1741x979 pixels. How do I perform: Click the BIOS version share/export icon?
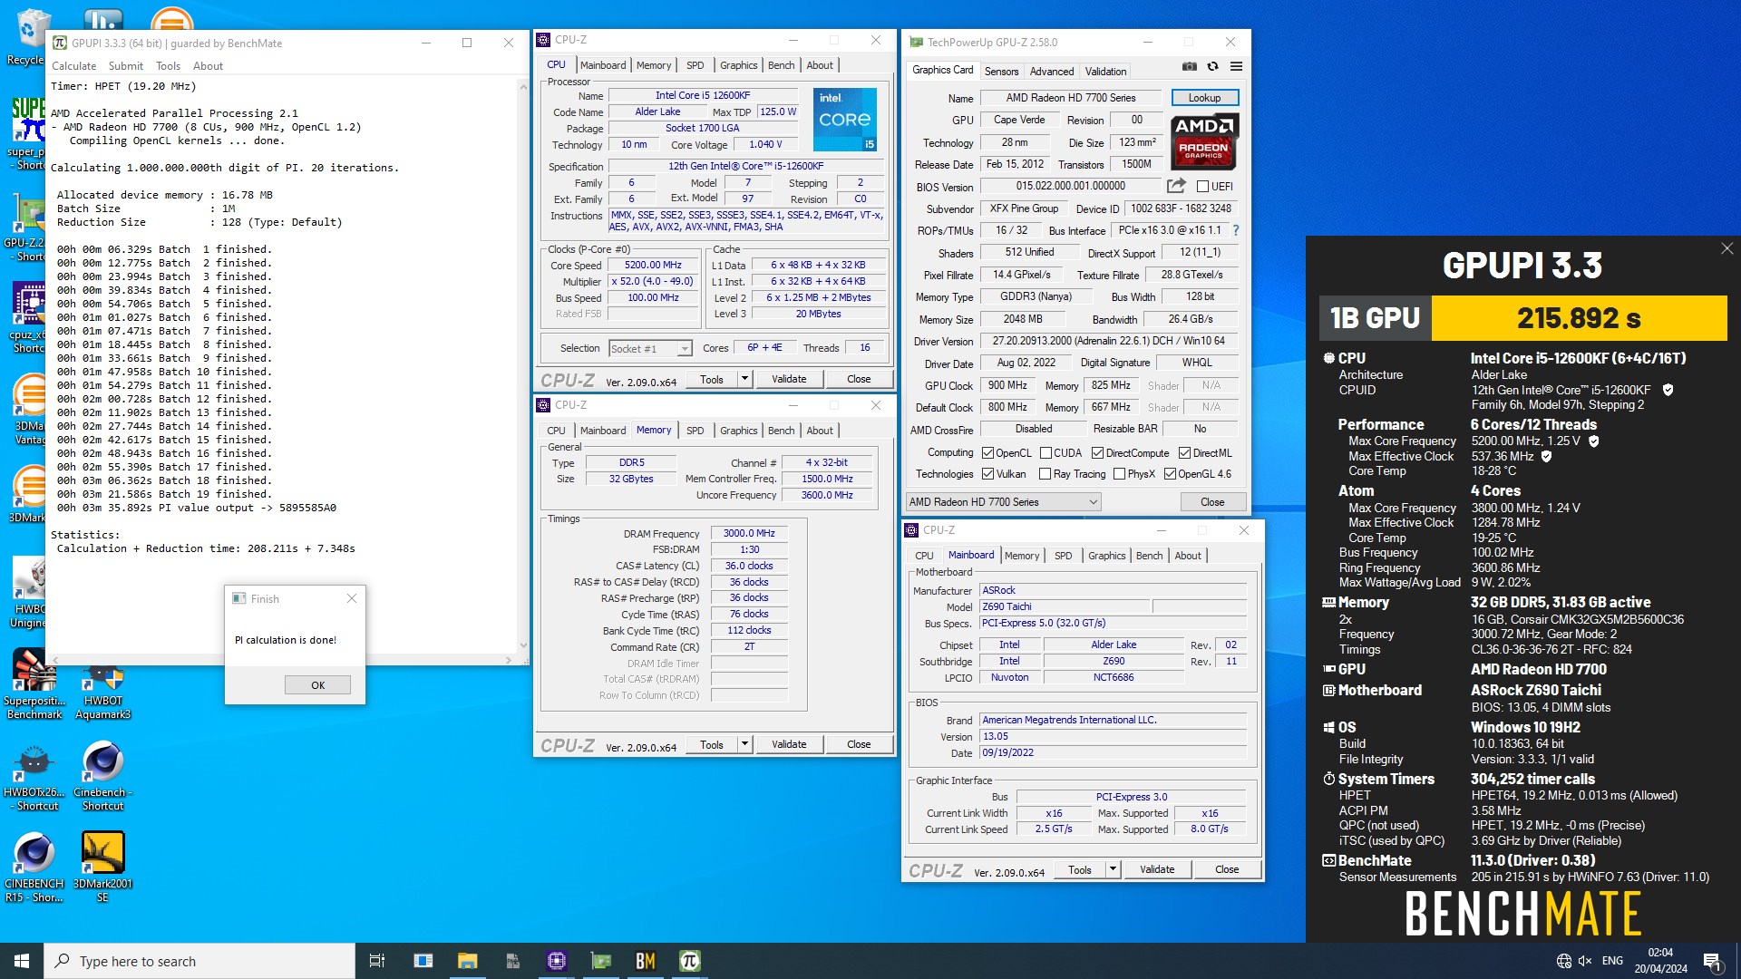click(1176, 186)
